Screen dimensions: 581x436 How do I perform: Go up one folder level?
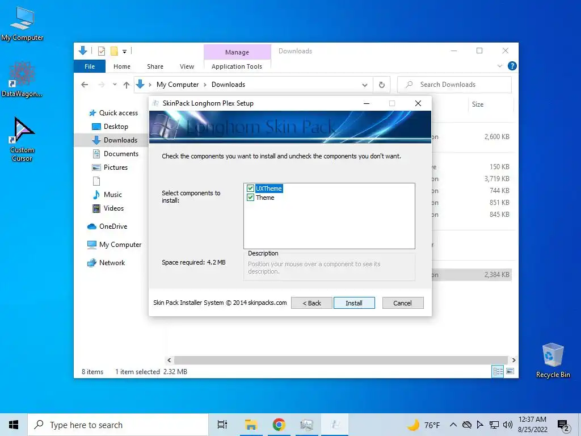(127, 85)
